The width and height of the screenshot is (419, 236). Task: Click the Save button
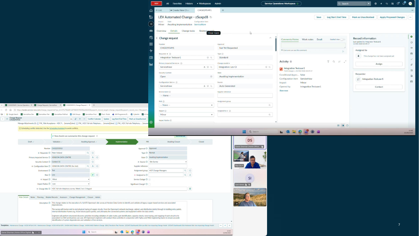click(319, 17)
